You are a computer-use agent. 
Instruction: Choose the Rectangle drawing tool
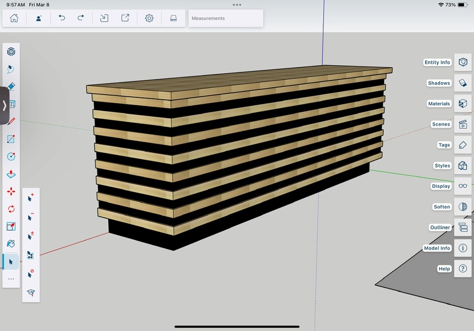click(x=11, y=139)
